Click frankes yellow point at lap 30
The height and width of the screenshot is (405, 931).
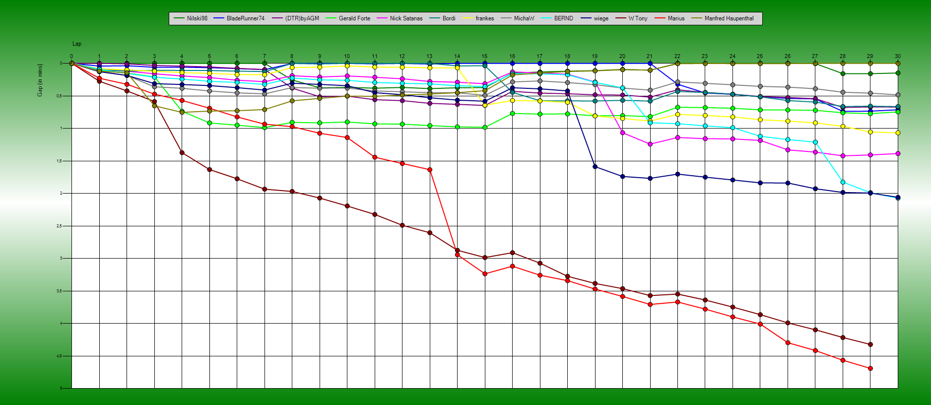click(898, 133)
